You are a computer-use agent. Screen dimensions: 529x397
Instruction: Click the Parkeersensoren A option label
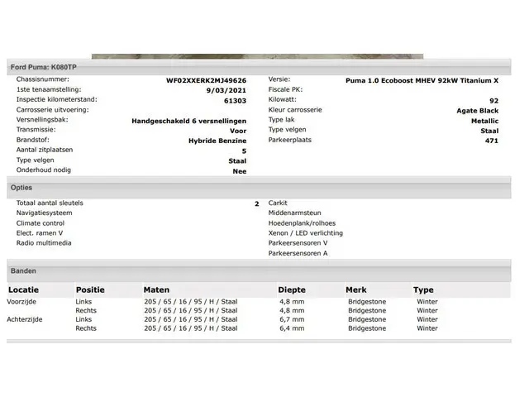click(298, 253)
